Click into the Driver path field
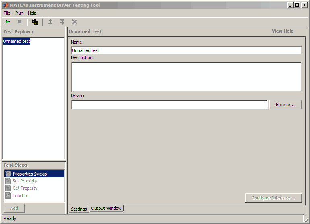This screenshot has width=310, height=224. pos(169,105)
